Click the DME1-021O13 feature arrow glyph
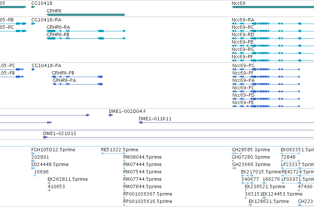Image resolution: width=314 pixels, height=207 pixels. (x=45, y=137)
